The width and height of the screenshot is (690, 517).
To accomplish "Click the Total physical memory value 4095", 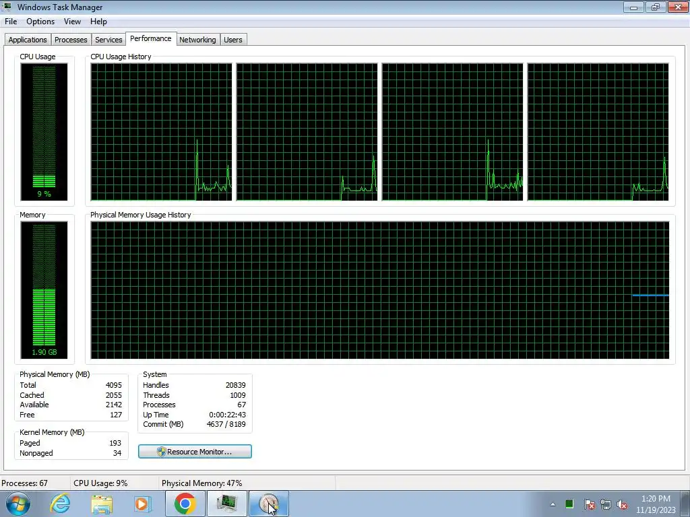I will [x=113, y=385].
